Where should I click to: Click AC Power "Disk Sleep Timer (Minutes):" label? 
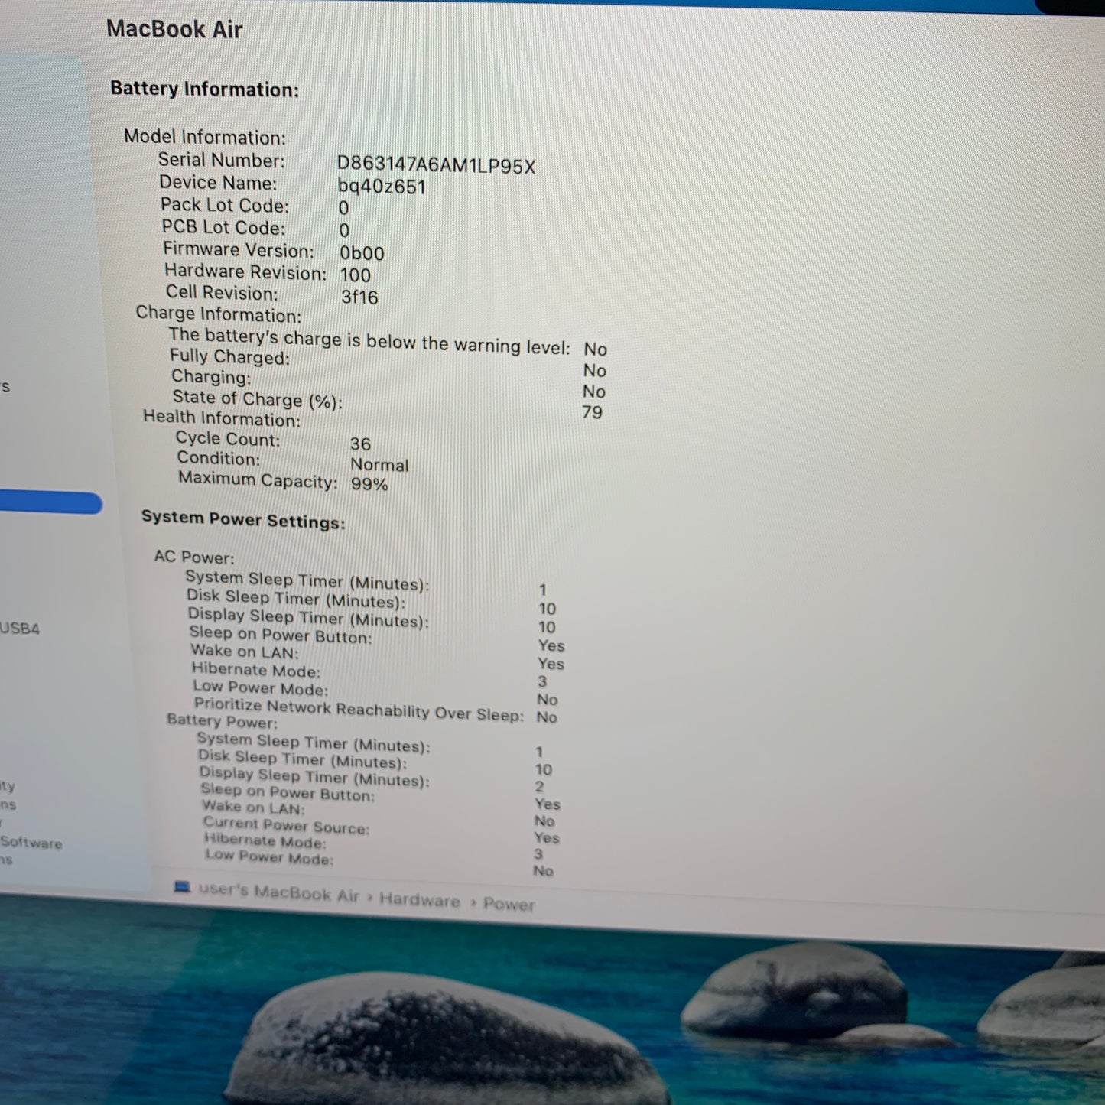[x=296, y=599]
